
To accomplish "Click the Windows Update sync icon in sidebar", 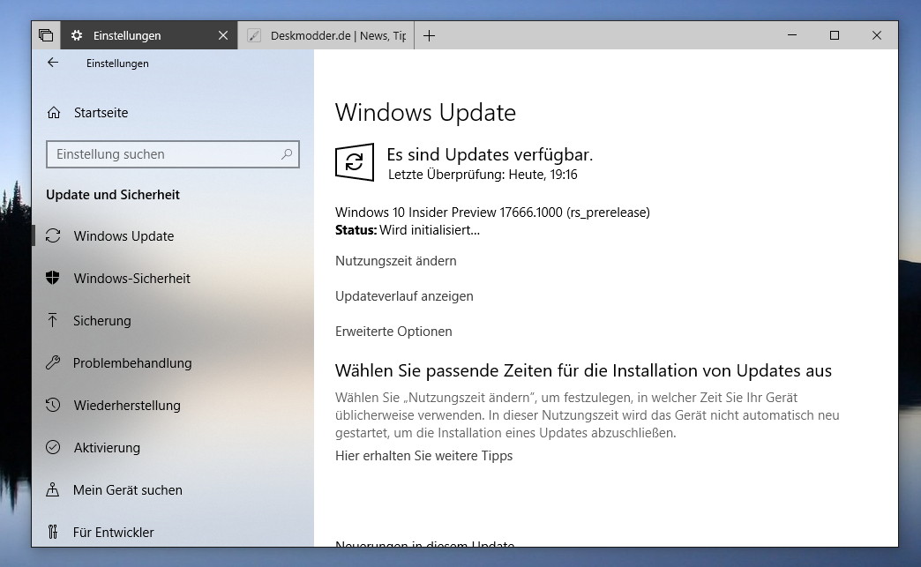I will [x=53, y=236].
